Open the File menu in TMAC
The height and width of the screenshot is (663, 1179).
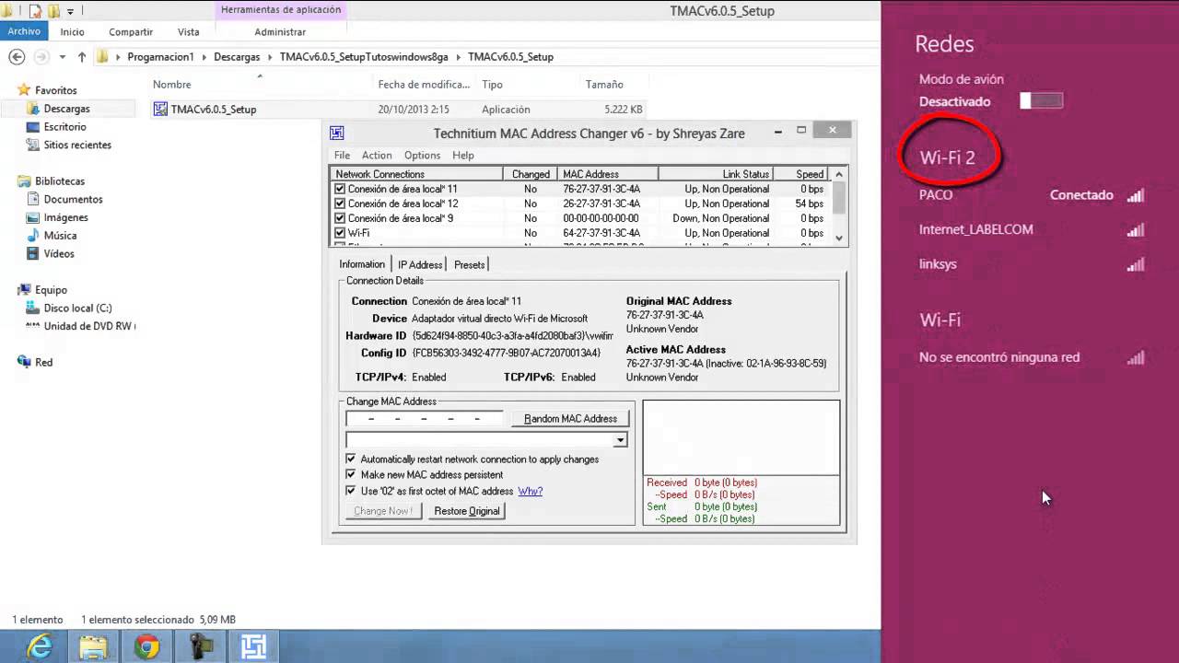point(342,156)
